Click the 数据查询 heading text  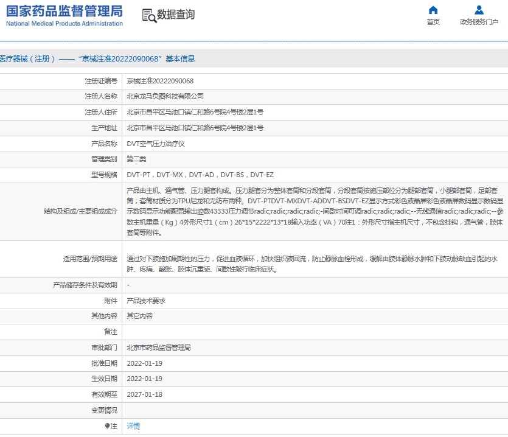tap(176, 15)
